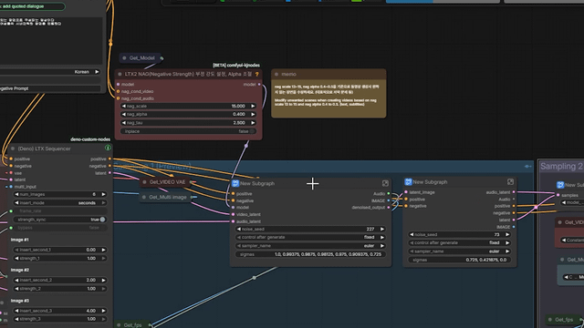Click the Get_fps node label at right edge
The width and height of the screenshot is (584, 328).
pyautogui.click(x=564, y=320)
